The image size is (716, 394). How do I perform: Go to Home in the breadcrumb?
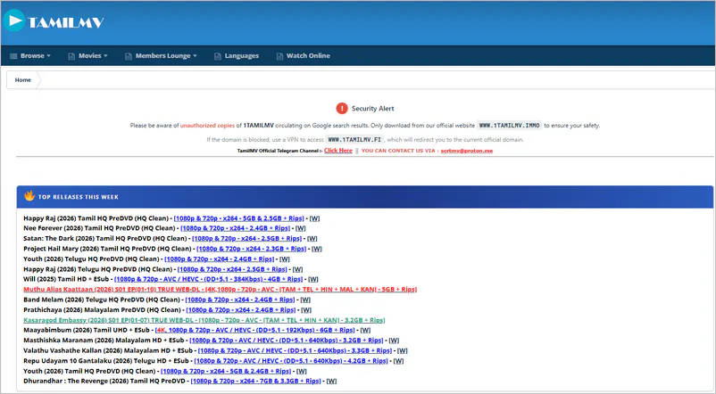click(x=23, y=79)
